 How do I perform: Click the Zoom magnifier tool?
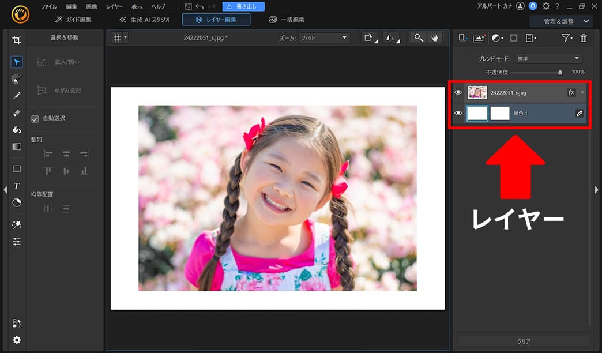pos(419,37)
